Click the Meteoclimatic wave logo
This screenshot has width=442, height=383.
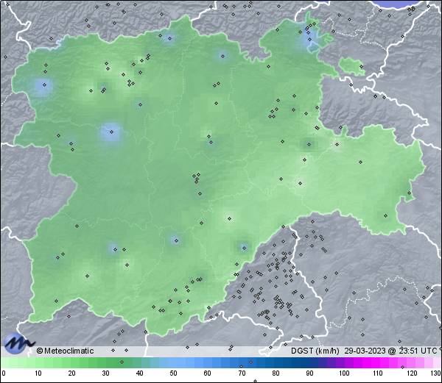(18, 343)
